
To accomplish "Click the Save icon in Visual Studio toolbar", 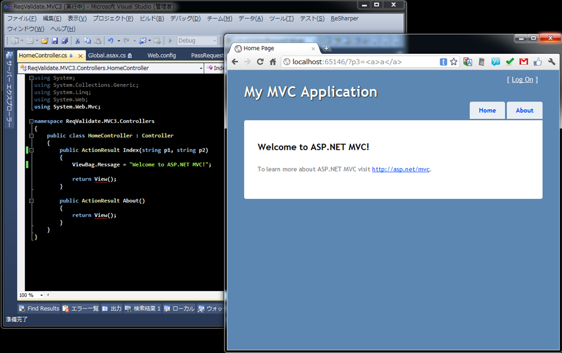I will coord(55,41).
